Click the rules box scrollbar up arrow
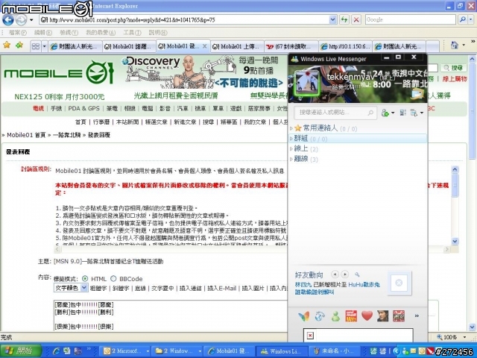Screen dimensions: 477x358 click(x=455, y=170)
